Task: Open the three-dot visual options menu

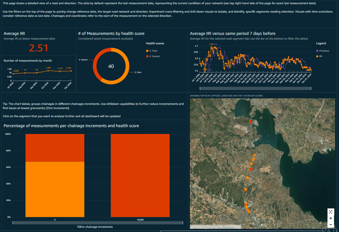Action: 333,230
